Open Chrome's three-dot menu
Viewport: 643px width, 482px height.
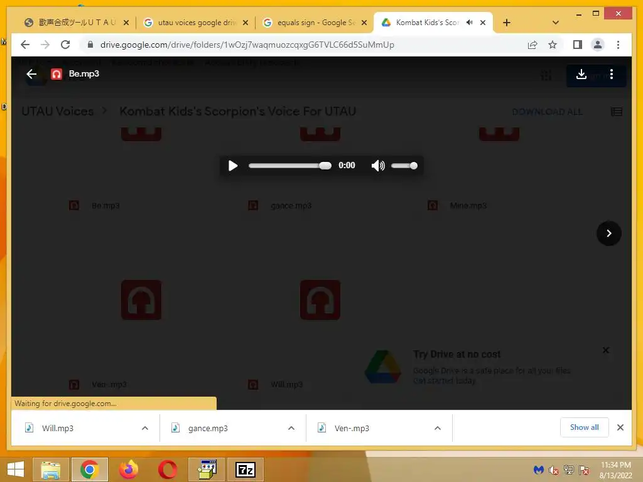click(618, 45)
